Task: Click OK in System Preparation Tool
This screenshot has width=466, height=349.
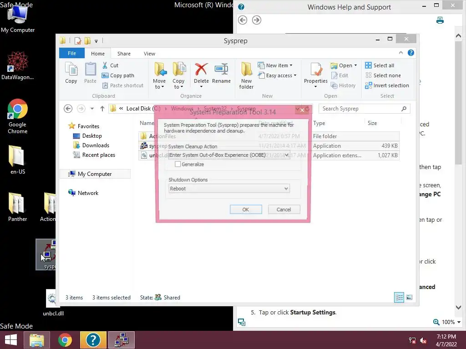Action: coord(246,209)
